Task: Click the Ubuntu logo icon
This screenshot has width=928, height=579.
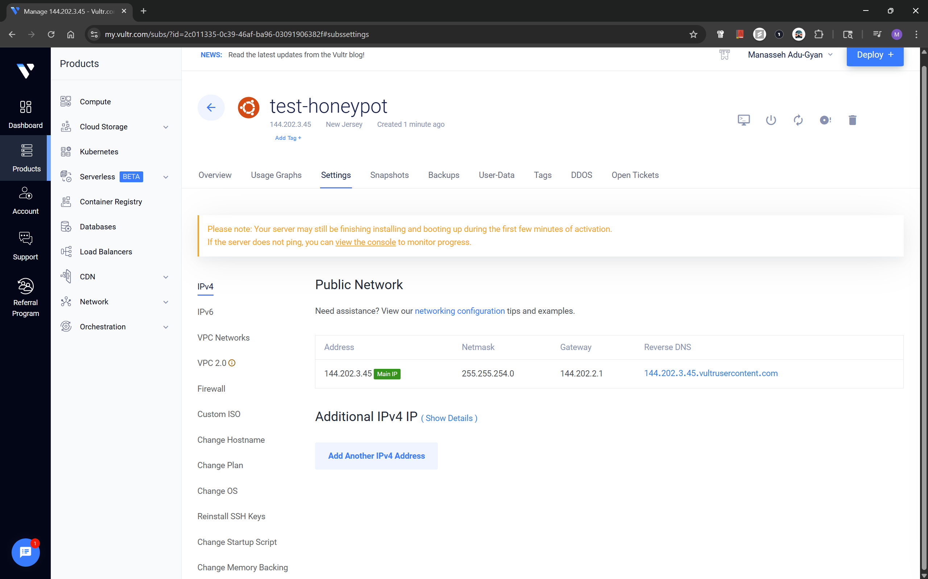Action: (249, 108)
